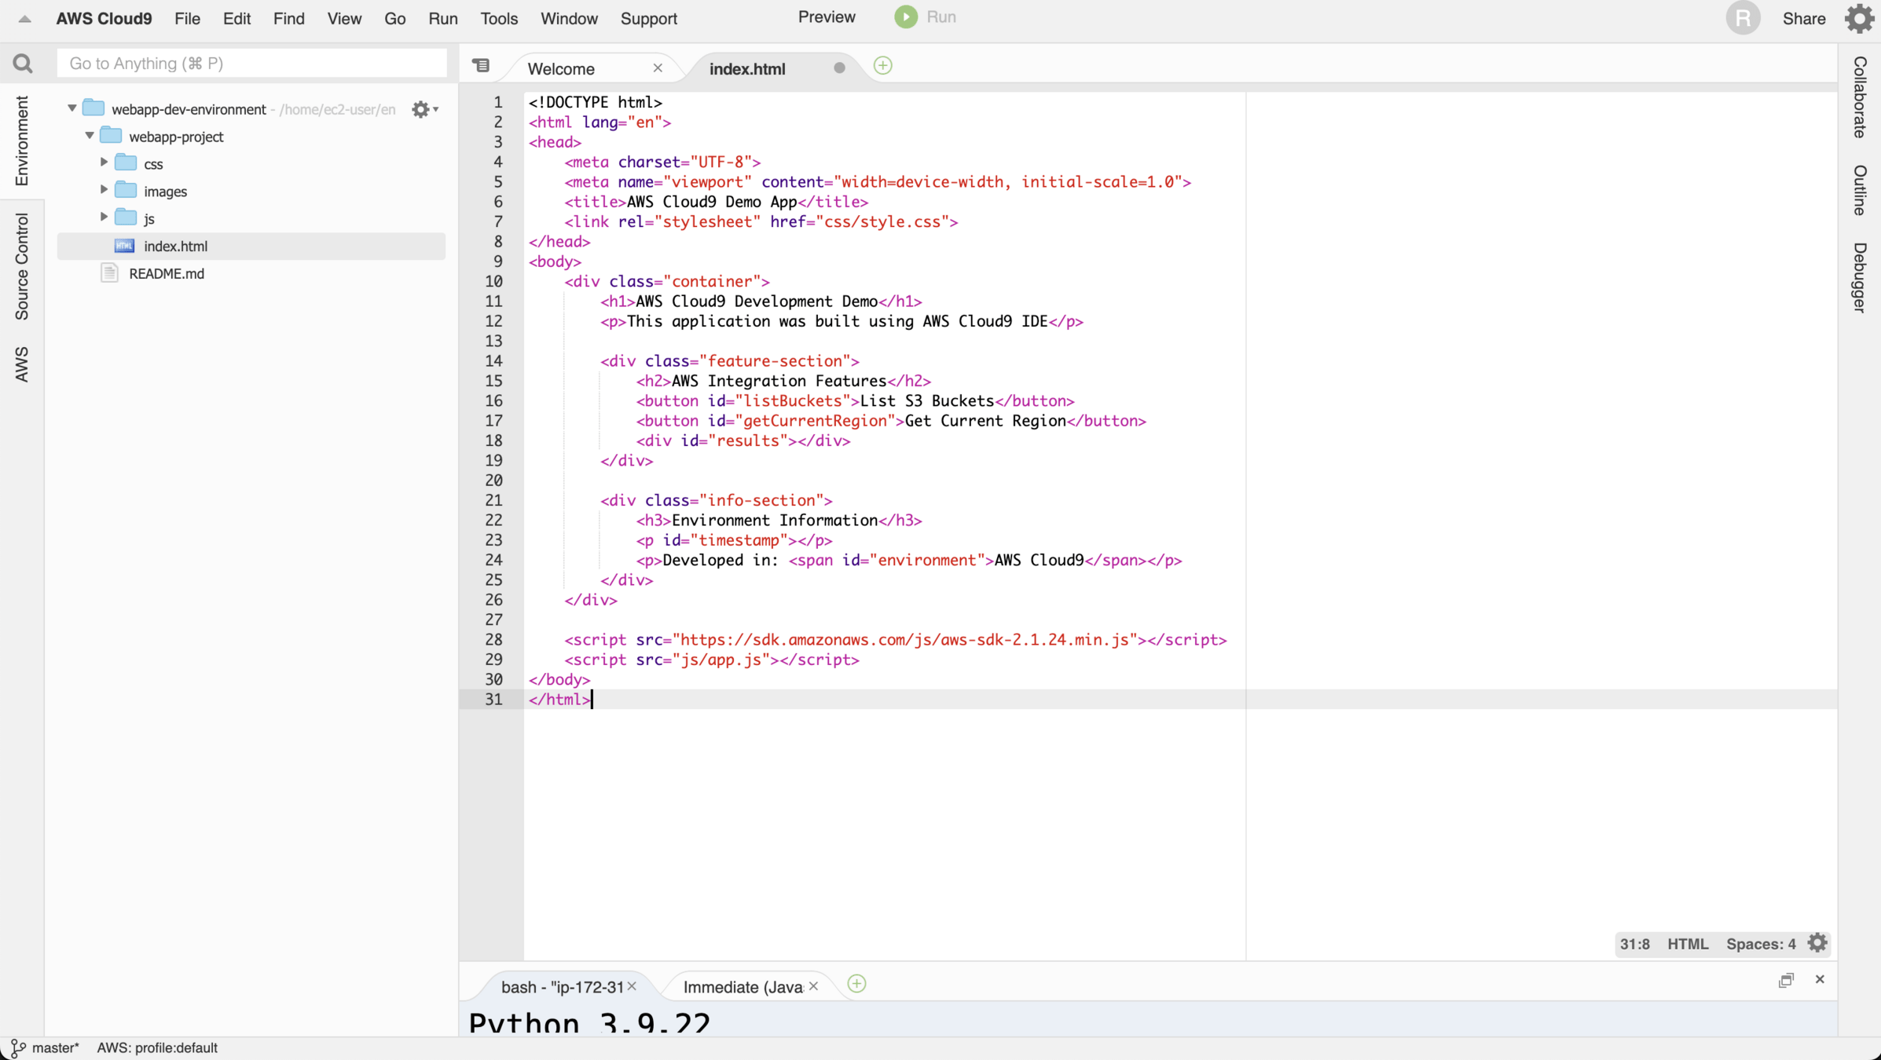Image resolution: width=1881 pixels, height=1060 pixels.
Task: Toggle the Environment side panel
Action: pyautogui.click(x=21, y=141)
